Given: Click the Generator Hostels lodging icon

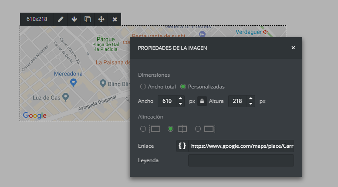Looking at the screenshot, I should tap(202, 34).
